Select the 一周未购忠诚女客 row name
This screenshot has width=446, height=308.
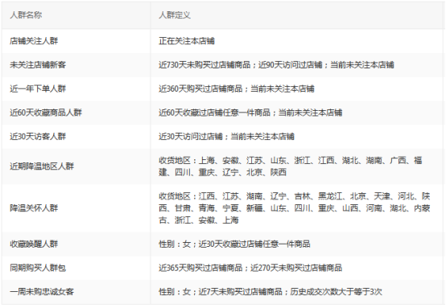point(42,292)
